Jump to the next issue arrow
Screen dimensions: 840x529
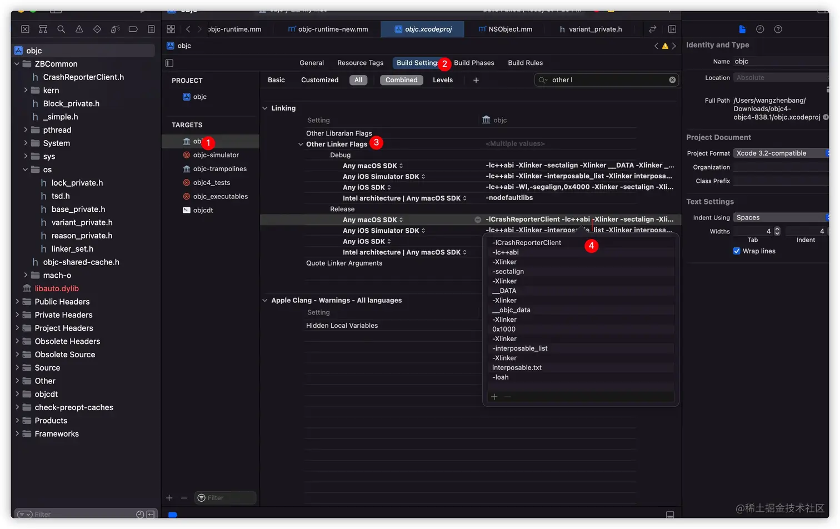(x=674, y=46)
